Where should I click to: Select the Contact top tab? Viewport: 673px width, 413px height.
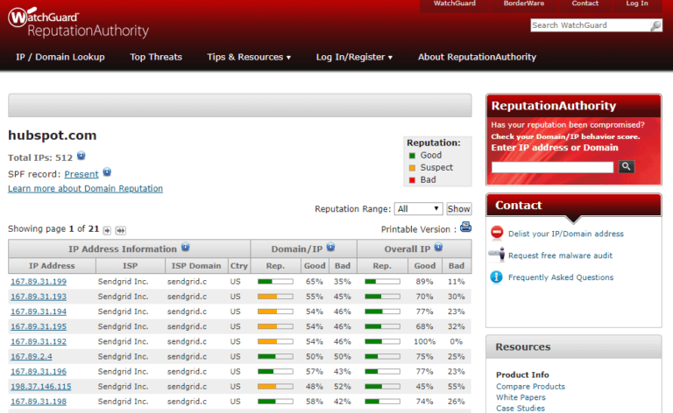[584, 4]
